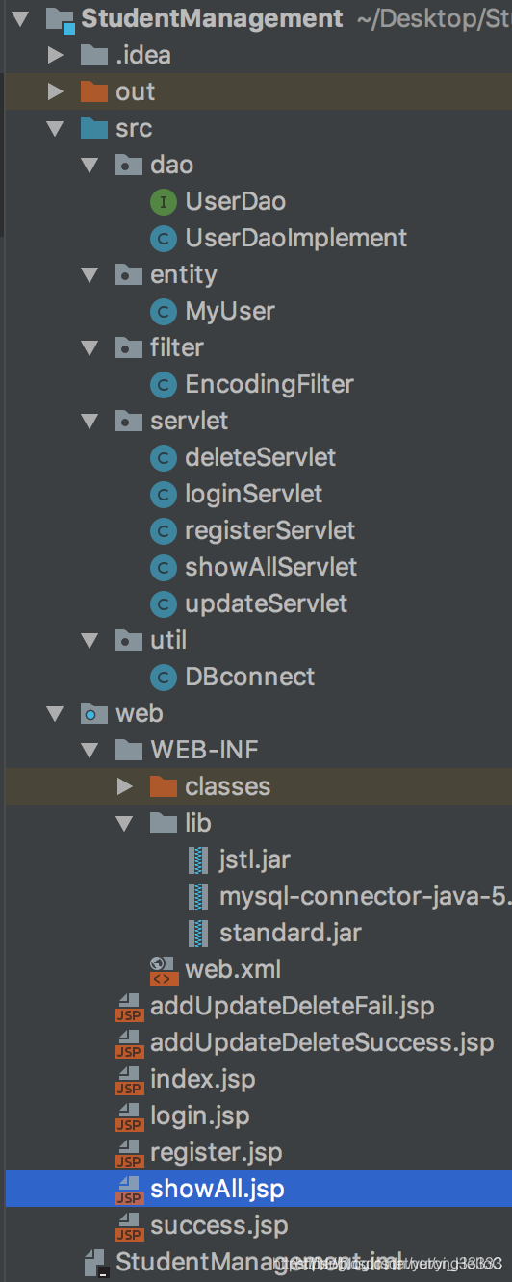Click the class icon of deleteServlet
This screenshot has height=1282, width=512.
tap(164, 457)
